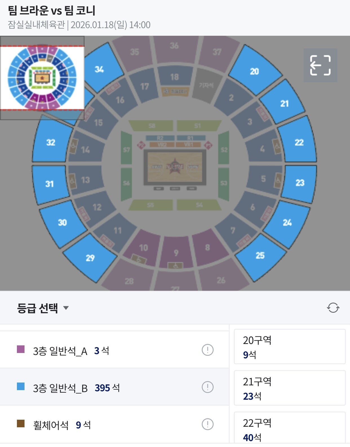The height and width of the screenshot is (447, 350).
Task: Select the 3층 일반석_B grade row
Action: (114, 387)
